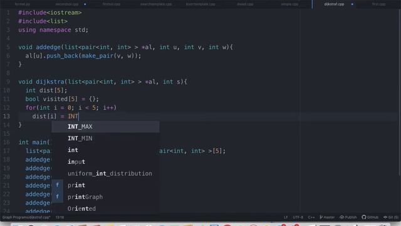Click 'make_pair' on line 6
Screen dimensions: 401x226
pos(98,56)
